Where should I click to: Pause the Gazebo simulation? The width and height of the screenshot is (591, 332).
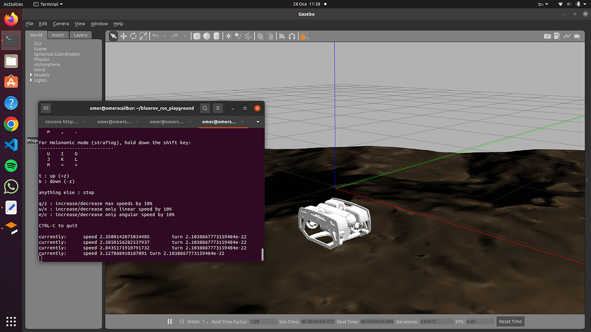pos(170,321)
